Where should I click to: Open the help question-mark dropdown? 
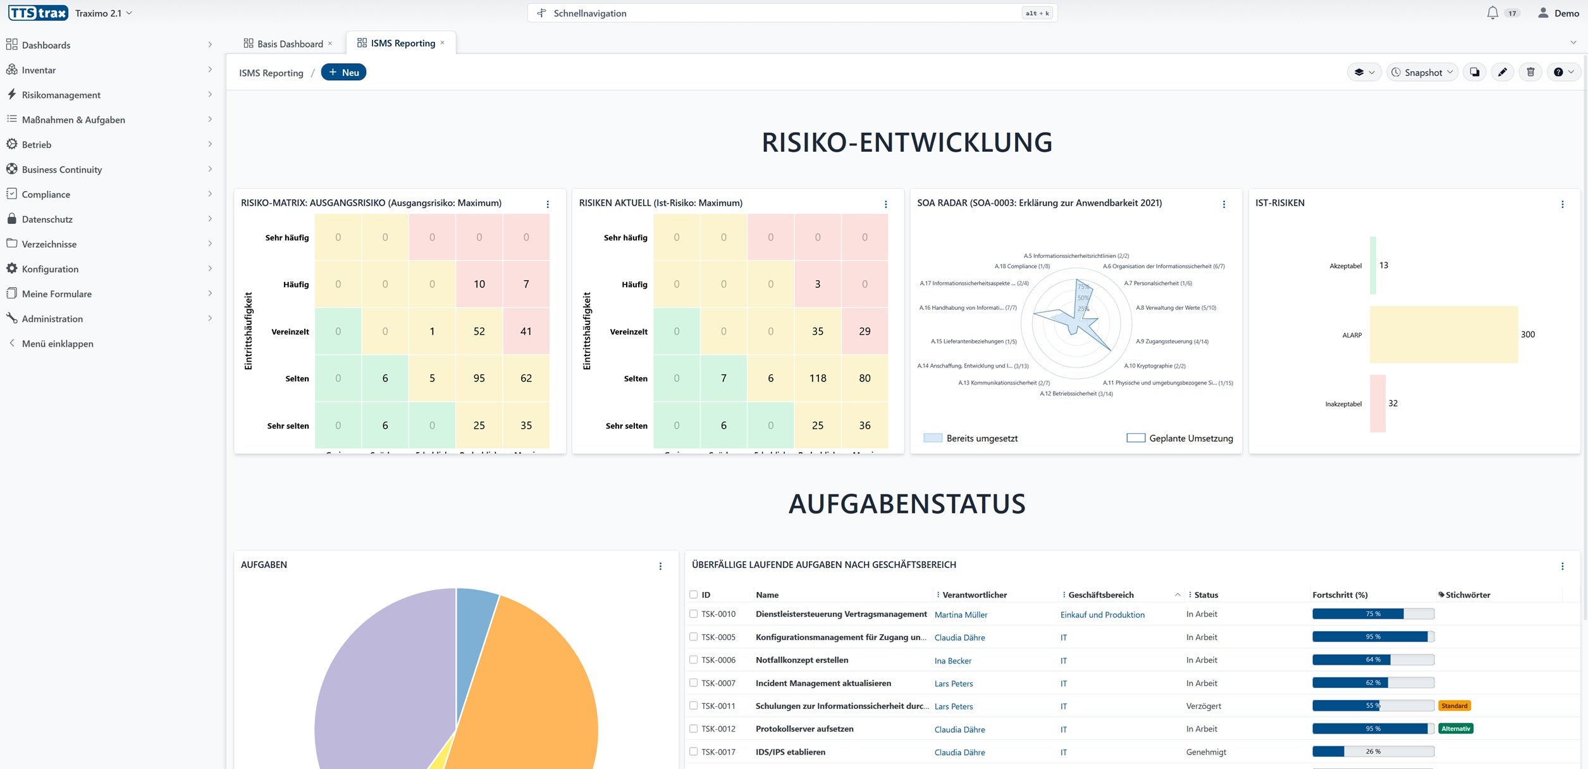[1563, 72]
